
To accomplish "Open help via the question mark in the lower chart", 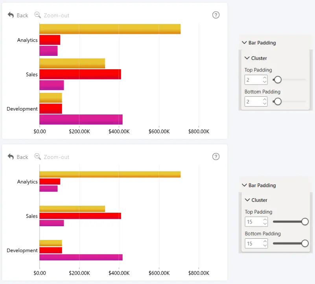I will pos(216,157).
